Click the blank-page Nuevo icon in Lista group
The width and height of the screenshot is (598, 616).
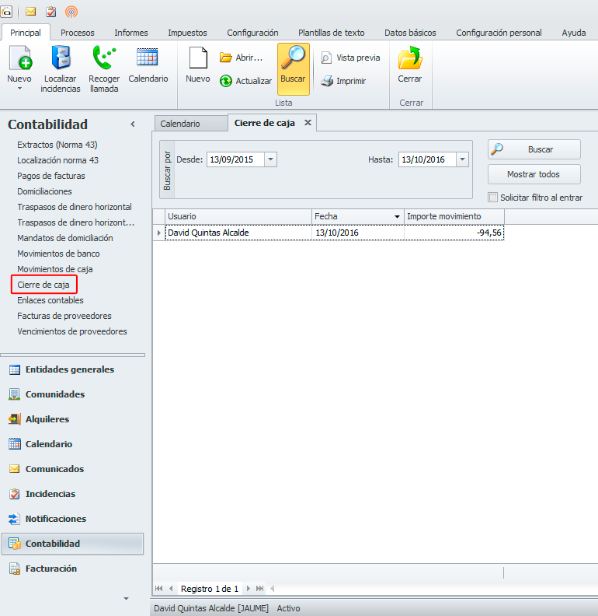point(198,58)
